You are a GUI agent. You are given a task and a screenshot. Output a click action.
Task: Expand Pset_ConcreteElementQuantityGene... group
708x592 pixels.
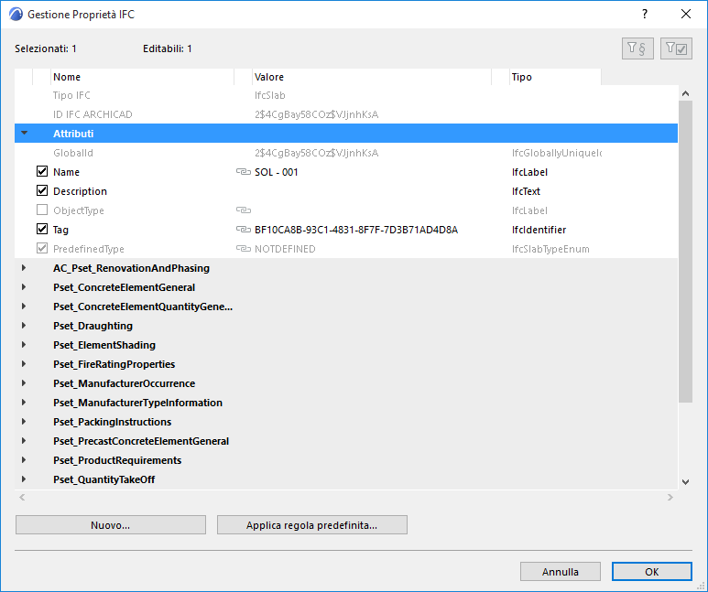[x=24, y=307]
